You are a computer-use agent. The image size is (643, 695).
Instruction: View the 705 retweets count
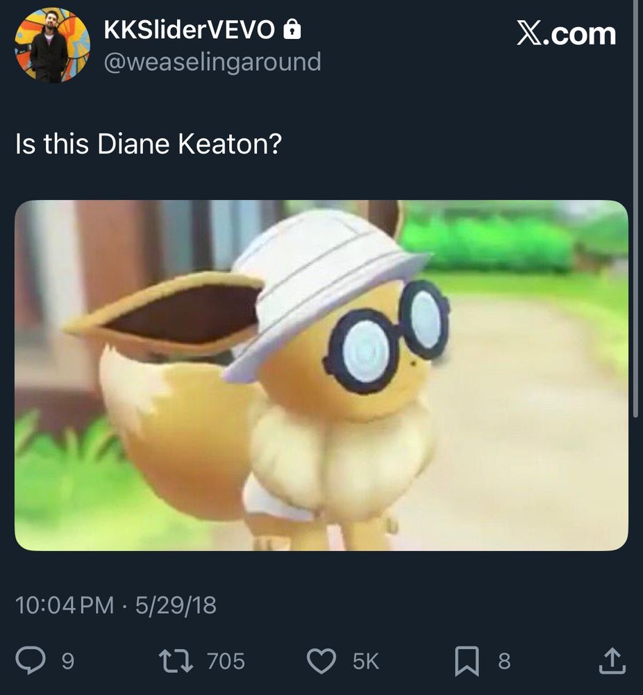226,661
